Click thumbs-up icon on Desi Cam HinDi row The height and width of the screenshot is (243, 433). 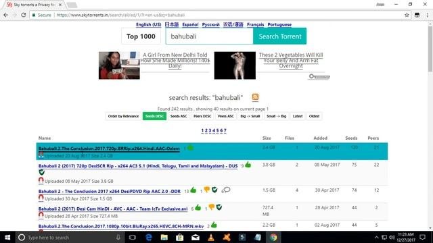click(198, 207)
